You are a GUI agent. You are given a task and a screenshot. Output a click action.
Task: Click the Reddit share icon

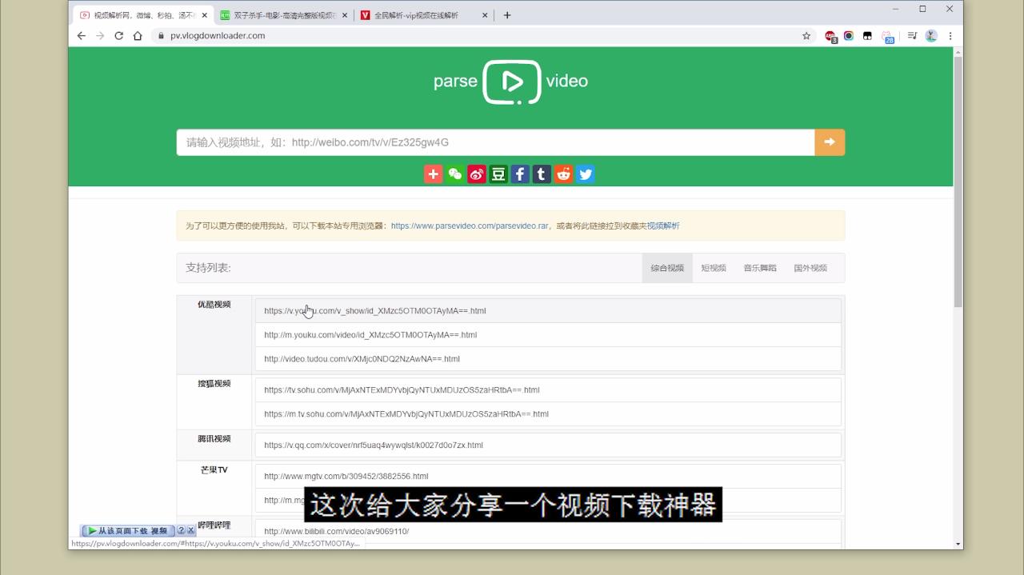tap(562, 174)
